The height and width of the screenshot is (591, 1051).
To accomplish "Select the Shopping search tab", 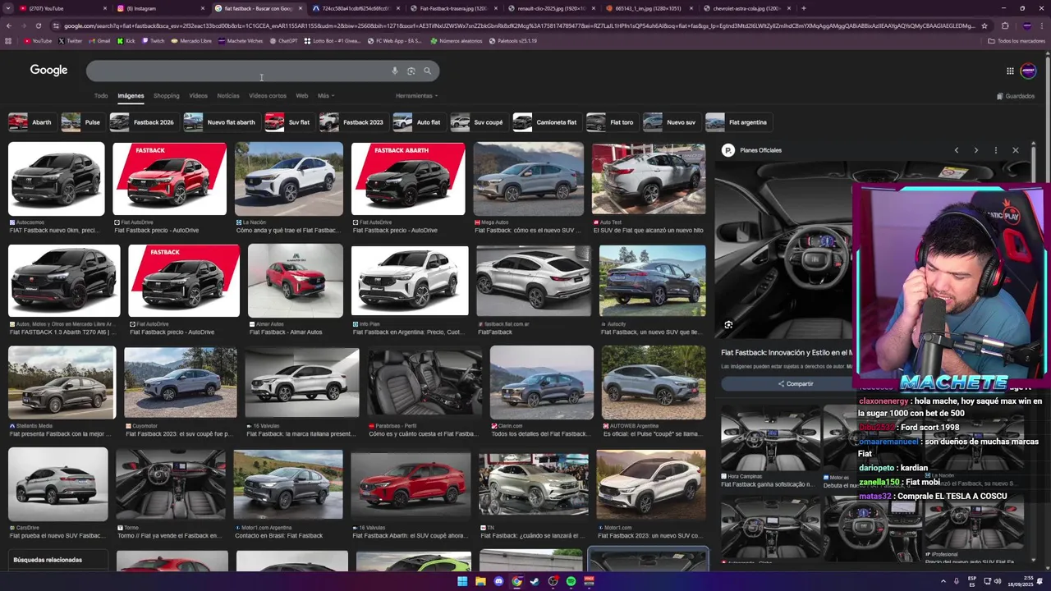I will pyautogui.click(x=166, y=96).
